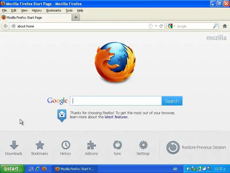Open Add-ons via the puzzle piece icon
The height and width of the screenshot is (173, 230).
click(91, 145)
